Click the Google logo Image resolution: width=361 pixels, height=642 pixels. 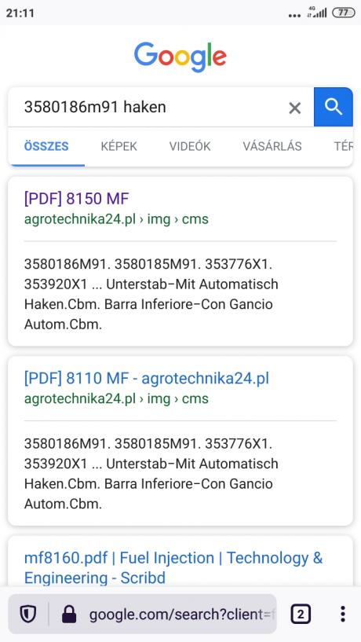(x=180, y=57)
